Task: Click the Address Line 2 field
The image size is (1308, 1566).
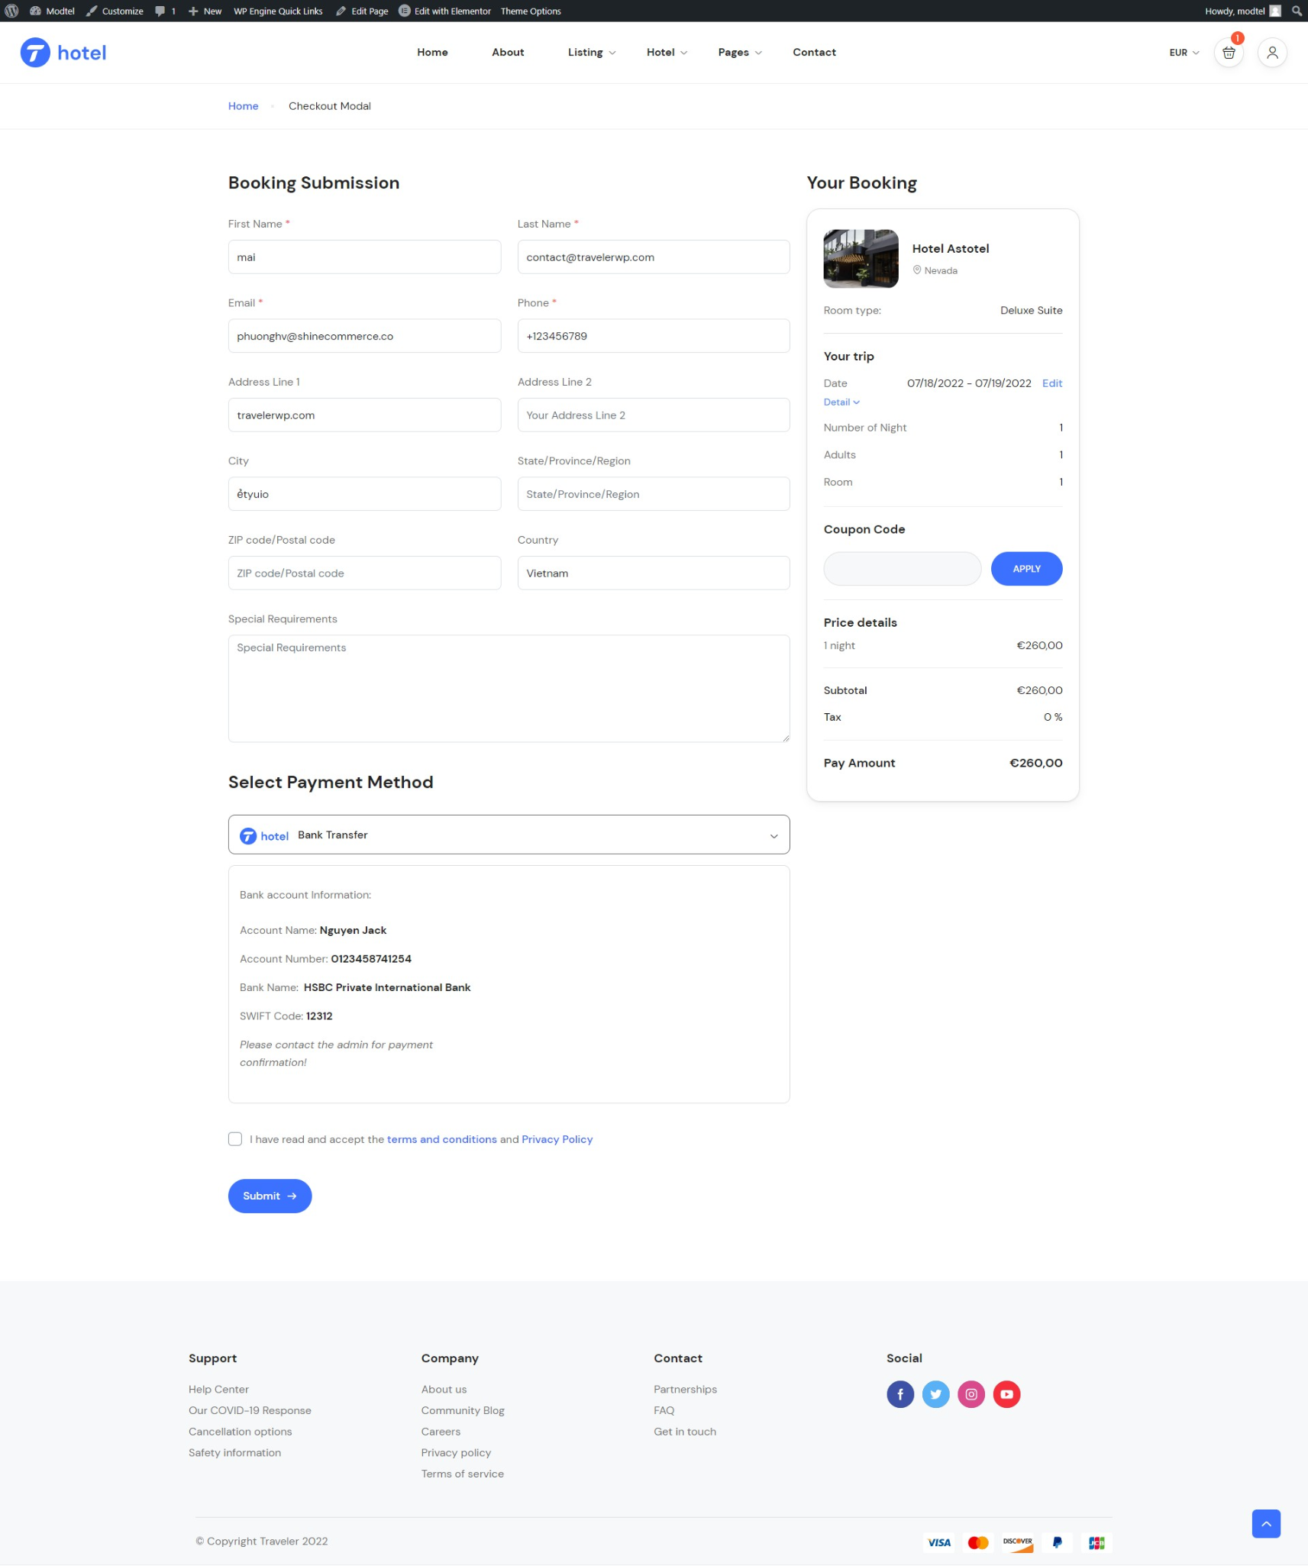Action: (x=654, y=415)
